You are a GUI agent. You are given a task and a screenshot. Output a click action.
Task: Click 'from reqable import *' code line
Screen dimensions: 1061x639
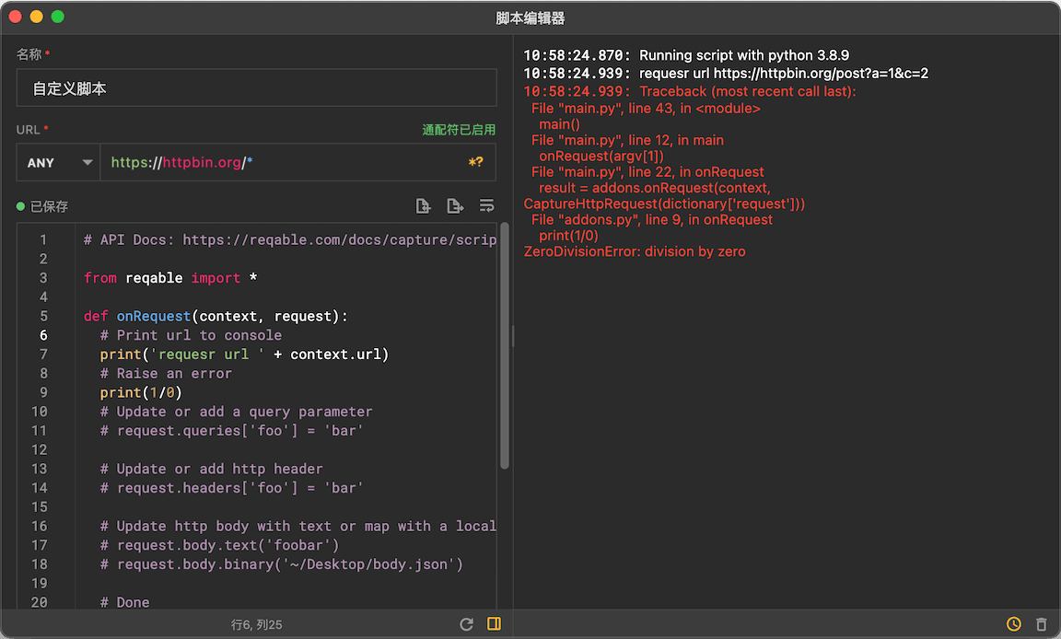tap(170, 278)
